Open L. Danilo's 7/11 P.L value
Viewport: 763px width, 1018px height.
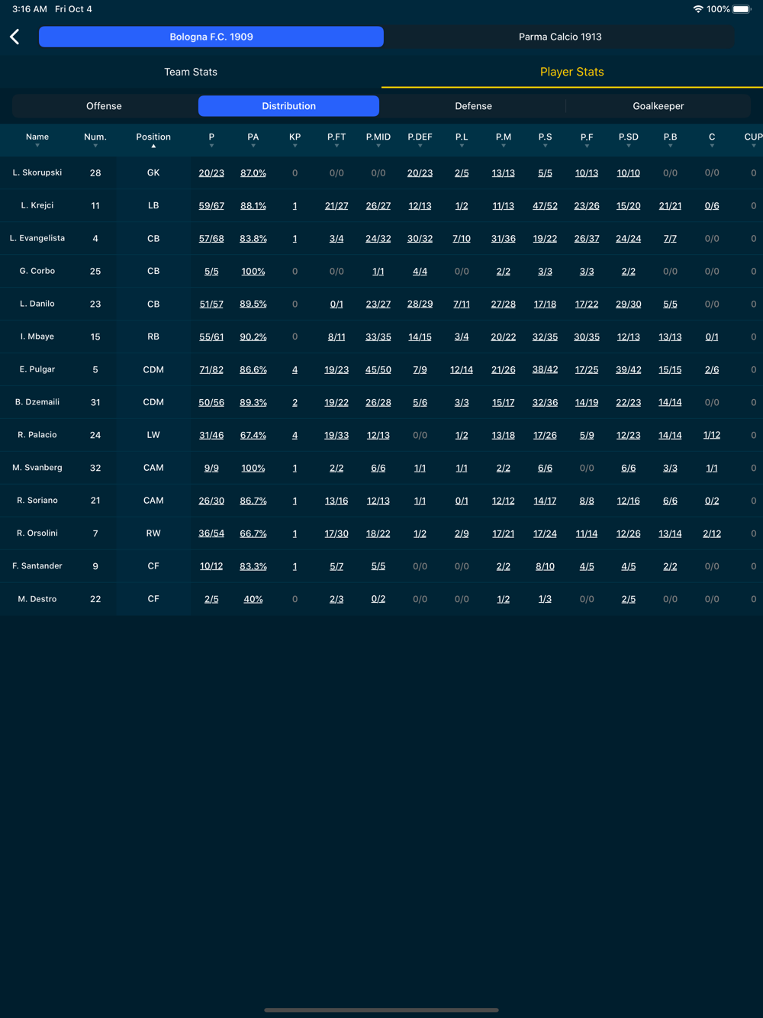(462, 304)
